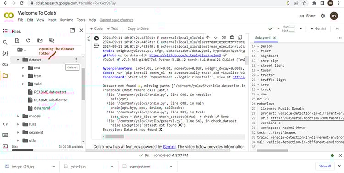Open the table of contents sidebar icon
The width and height of the screenshot is (344, 173).
coord(5,31)
